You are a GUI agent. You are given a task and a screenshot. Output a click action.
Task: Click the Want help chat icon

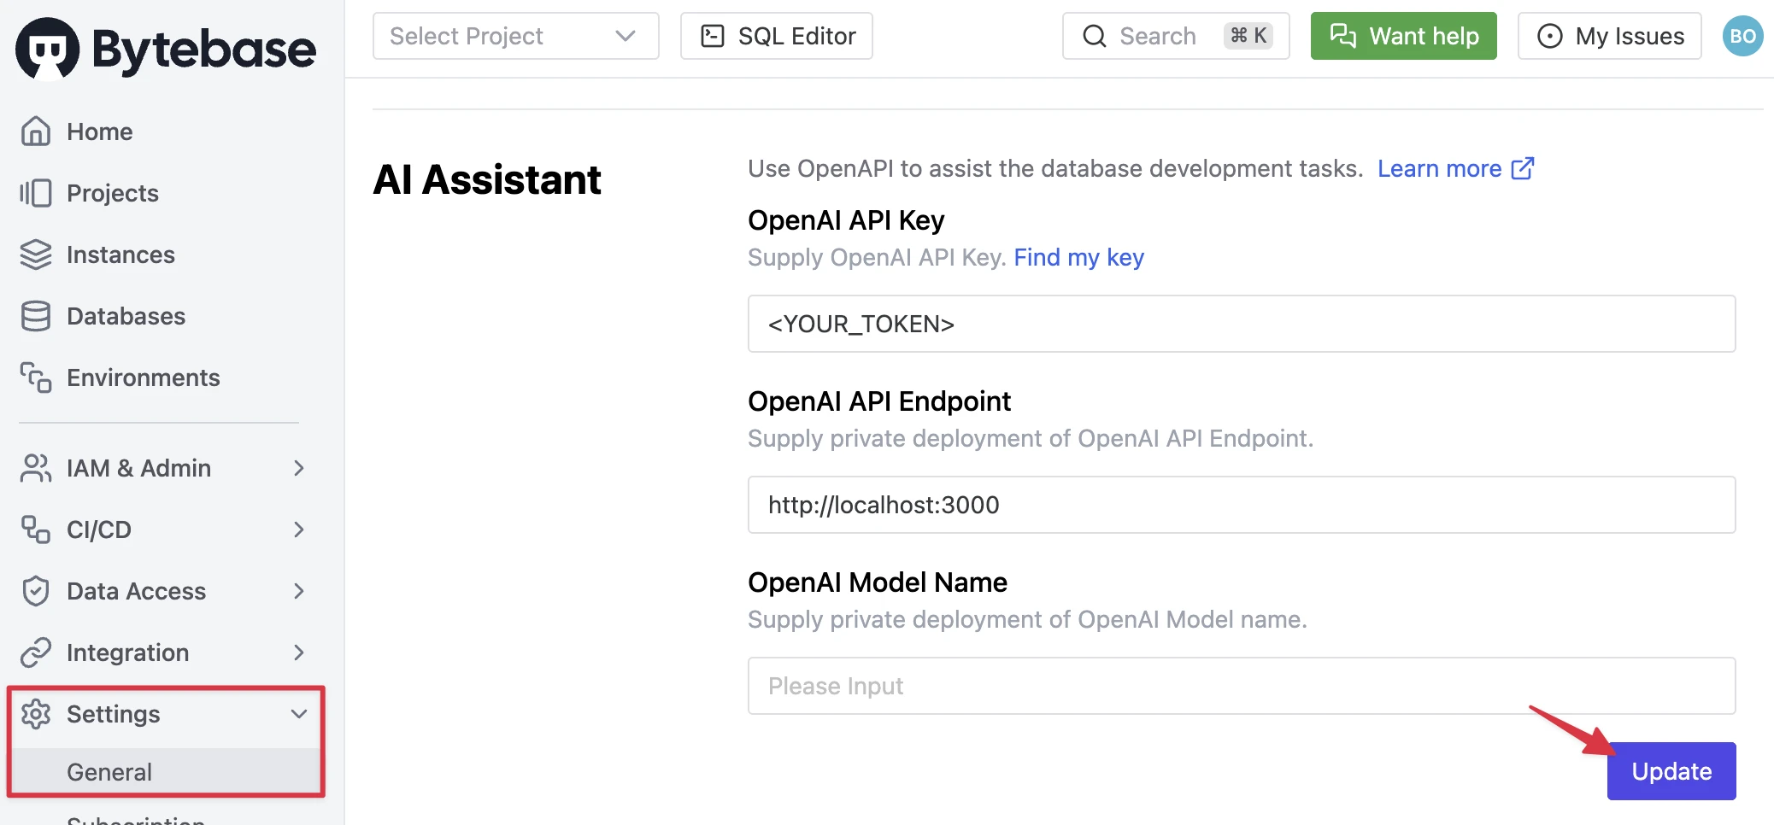1343,36
